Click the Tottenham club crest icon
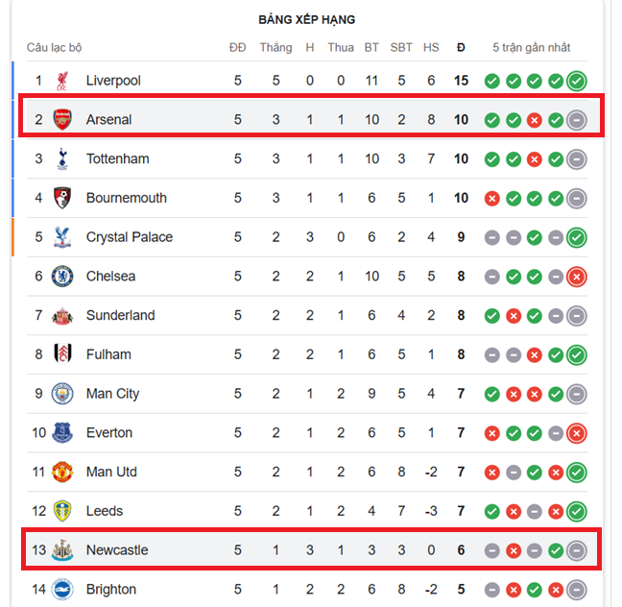Screen dimensions: 622x607 63,158
